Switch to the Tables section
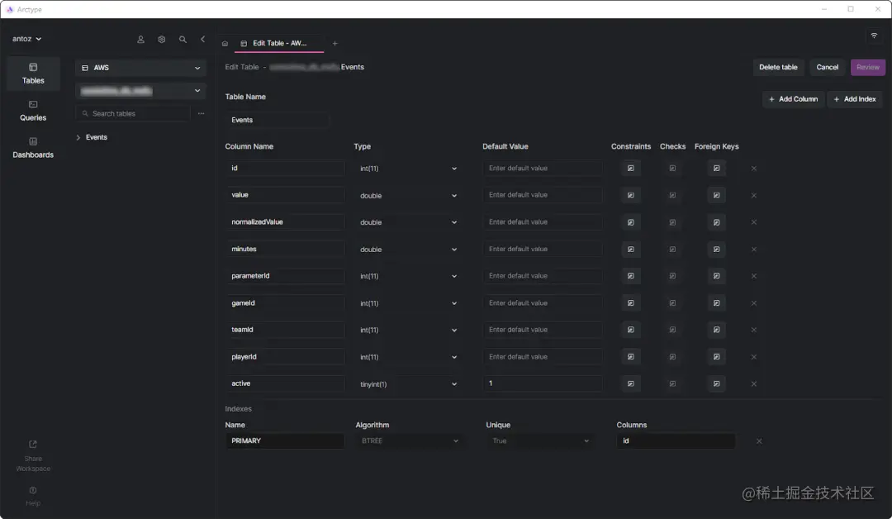Screen dimensions: 892x519 33,74
